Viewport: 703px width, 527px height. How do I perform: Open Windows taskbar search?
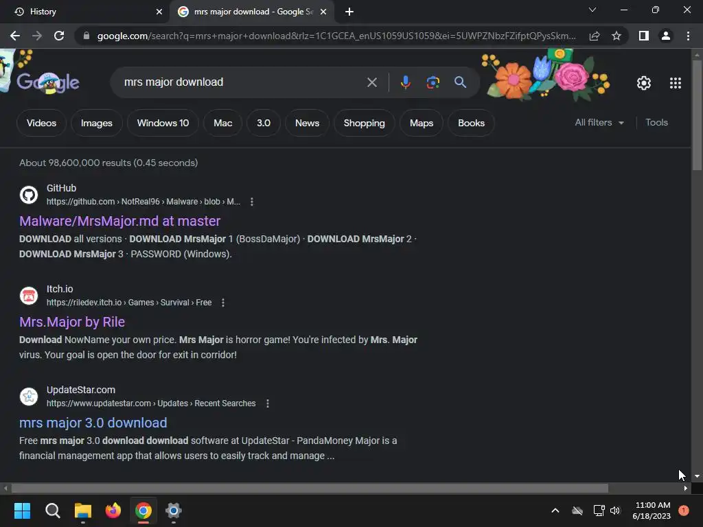point(52,511)
